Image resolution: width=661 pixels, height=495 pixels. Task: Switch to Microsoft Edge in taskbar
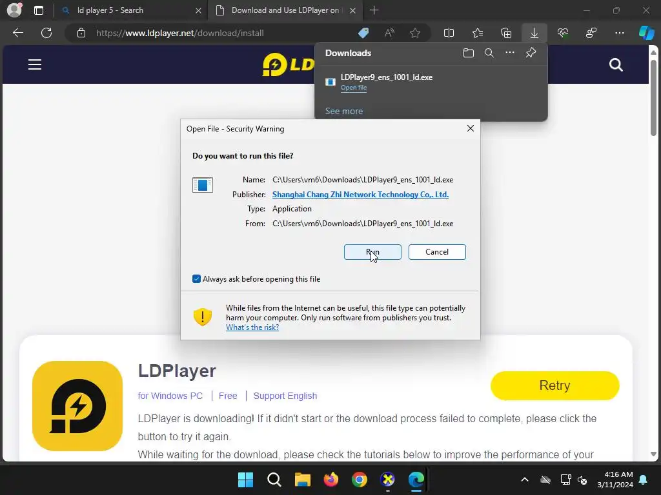[416, 480]
